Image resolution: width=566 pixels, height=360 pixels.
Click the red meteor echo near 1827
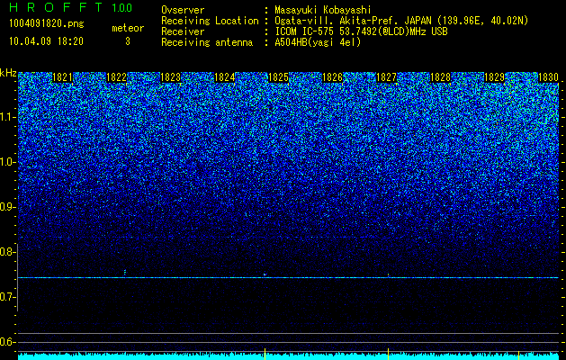[x=389, y=274]
